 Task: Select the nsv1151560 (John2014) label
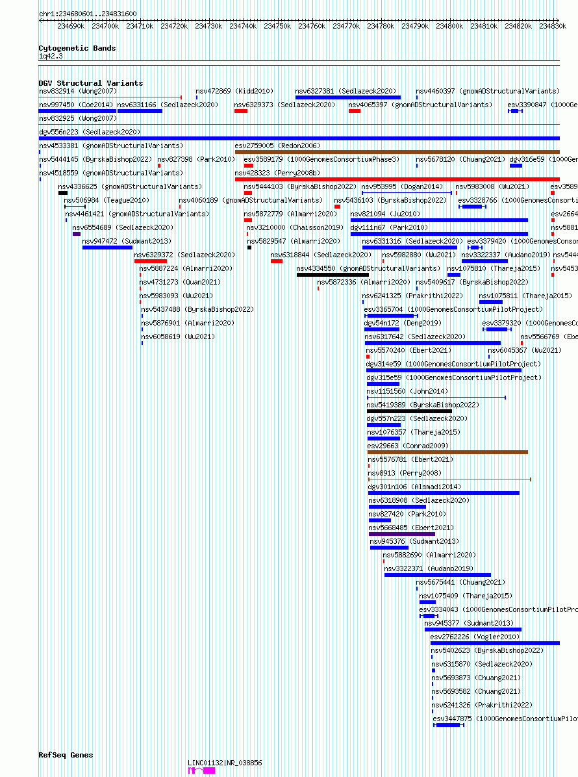tap(407, 391)
